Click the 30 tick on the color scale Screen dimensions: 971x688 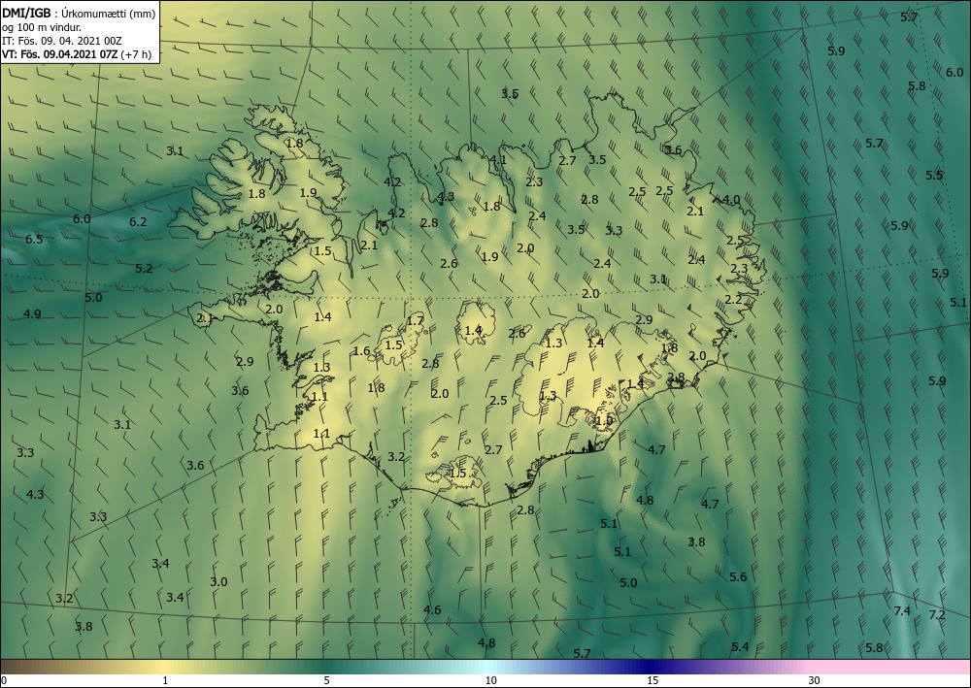click(814, 680)
